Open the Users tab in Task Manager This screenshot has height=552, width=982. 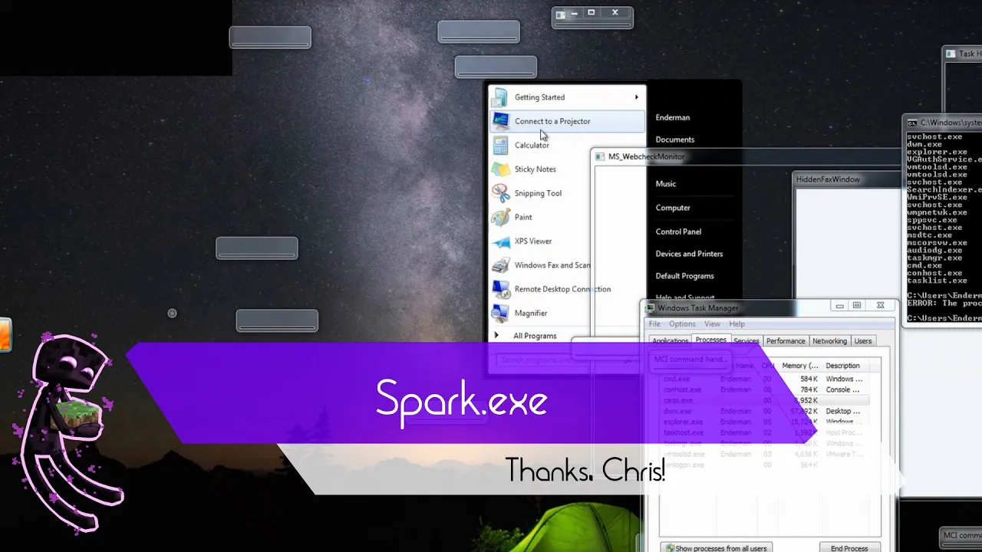[863, 341]
